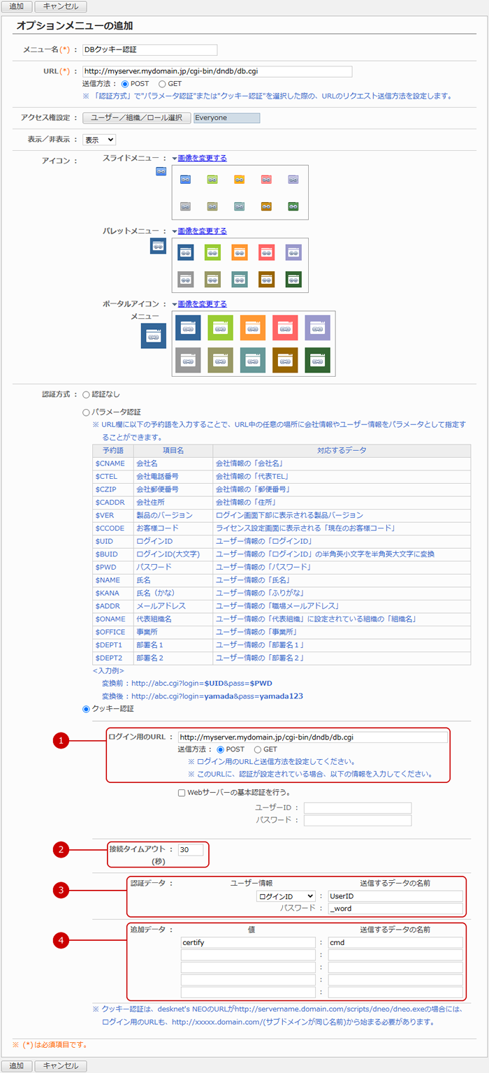Select brown slide menu icon
489x1073 pixels.
click(x=266, y=206)
